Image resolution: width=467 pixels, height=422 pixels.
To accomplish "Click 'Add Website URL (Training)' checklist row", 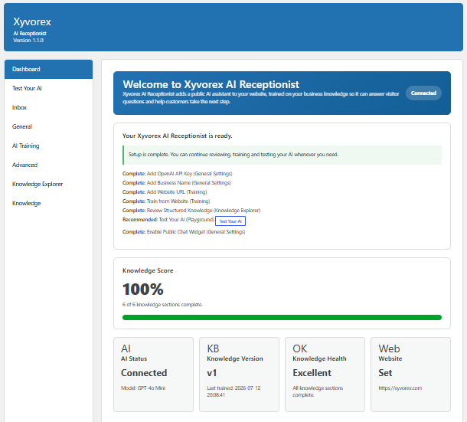I will click(x=165, y=192).
